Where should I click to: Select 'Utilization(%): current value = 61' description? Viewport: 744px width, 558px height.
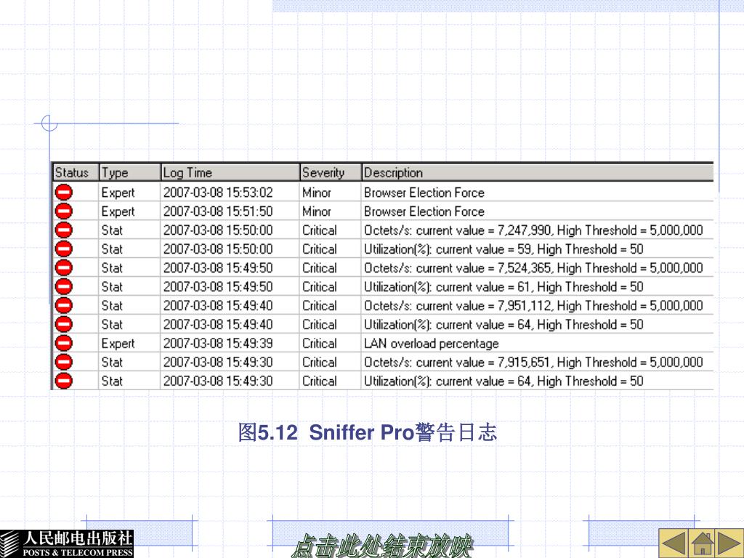pos(504,286)
